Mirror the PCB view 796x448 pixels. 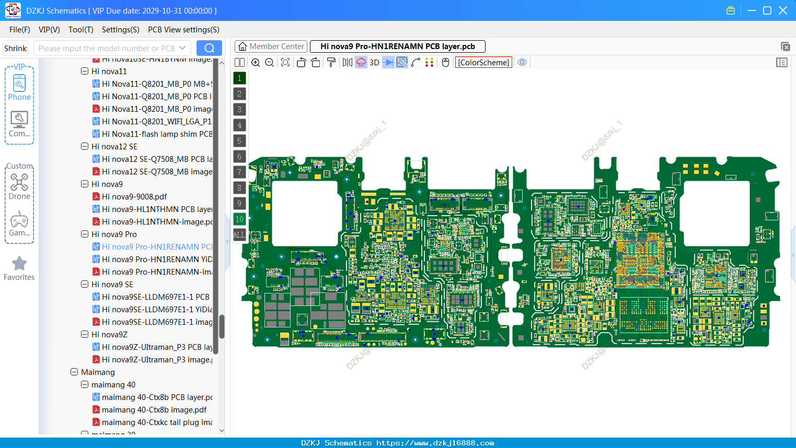click(348, 63)
